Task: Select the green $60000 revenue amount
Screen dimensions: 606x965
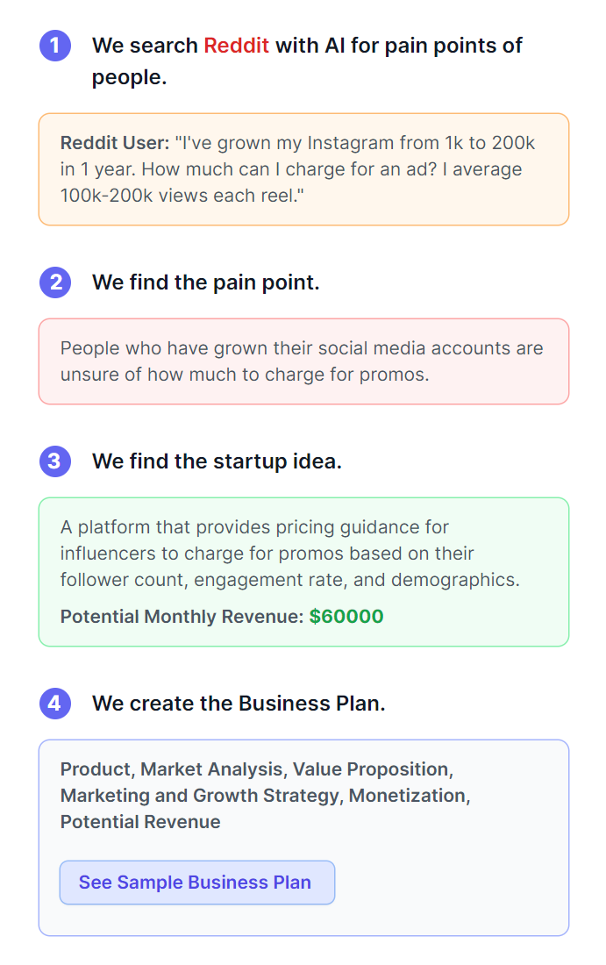Action: coord(346,617)
